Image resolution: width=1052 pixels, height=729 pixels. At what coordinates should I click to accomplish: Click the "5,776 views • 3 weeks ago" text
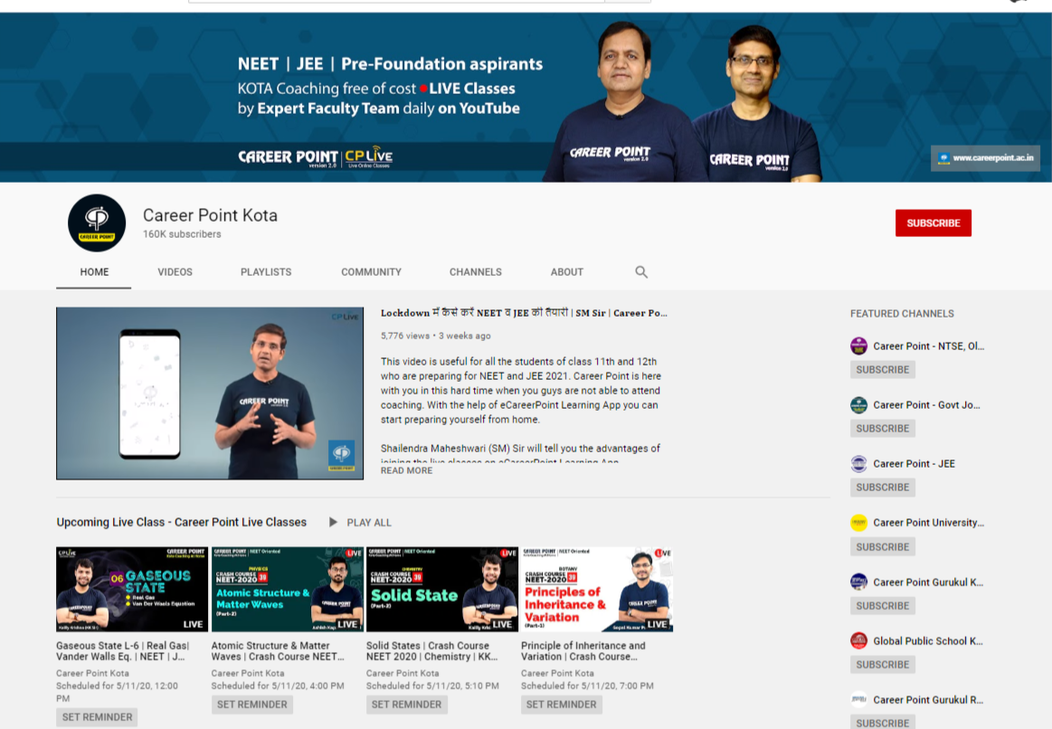[x=435, y=336]
